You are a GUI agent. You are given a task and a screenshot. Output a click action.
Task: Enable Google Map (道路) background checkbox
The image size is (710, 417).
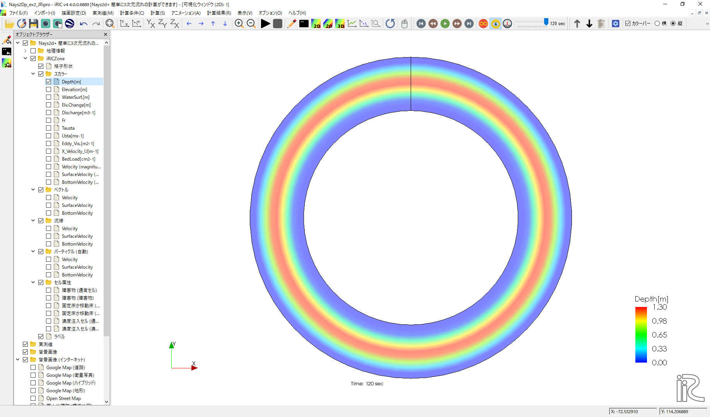pos(33,367)
